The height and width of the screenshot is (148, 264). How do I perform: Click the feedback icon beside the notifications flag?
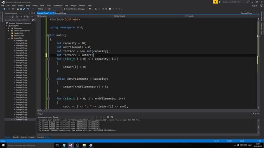pos(220,2)
